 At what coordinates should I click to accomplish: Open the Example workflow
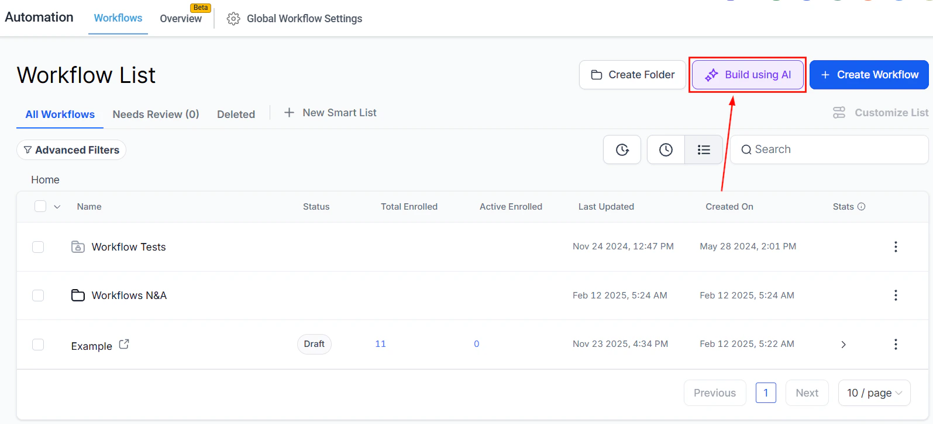pyautogui.click(x=91, y=346)
